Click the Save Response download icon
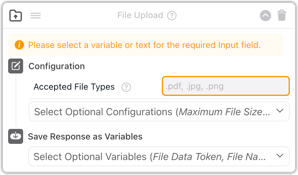This screenshot has width=298, height=175. 16,136
